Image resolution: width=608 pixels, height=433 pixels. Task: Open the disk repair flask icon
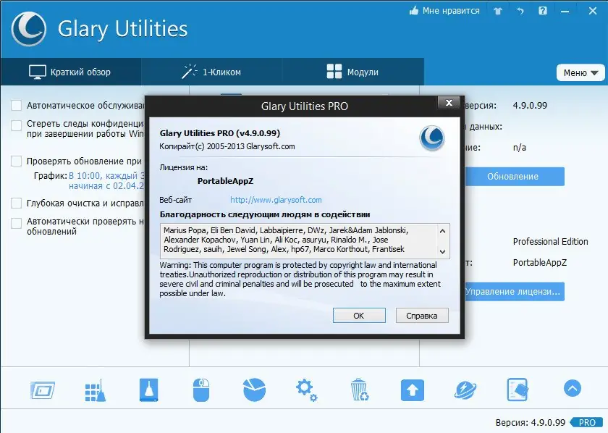coord(148,389)
